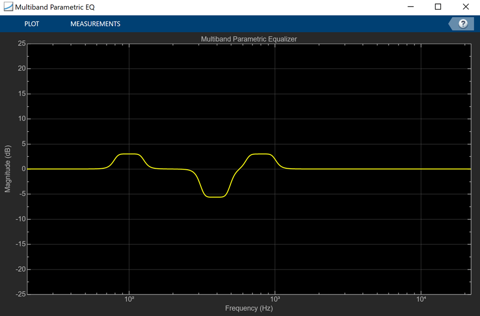
Task: Open the MEASUREMENTS tab
Action: (95, 24)
